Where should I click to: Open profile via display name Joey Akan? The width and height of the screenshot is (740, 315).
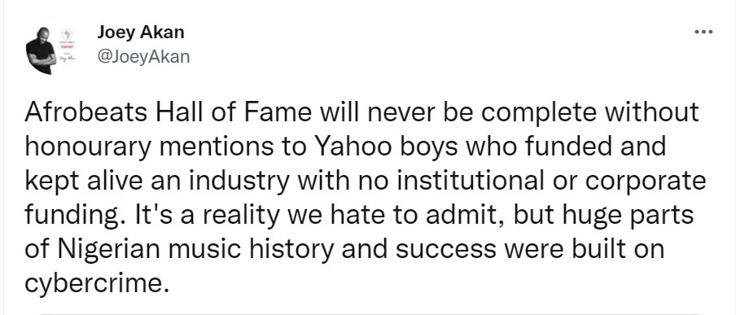click(141, 33)
